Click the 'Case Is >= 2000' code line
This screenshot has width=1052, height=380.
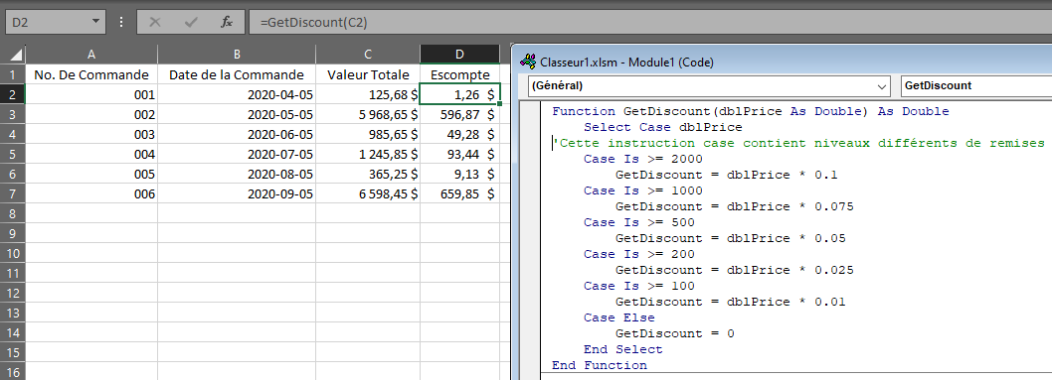click(642, 159)
